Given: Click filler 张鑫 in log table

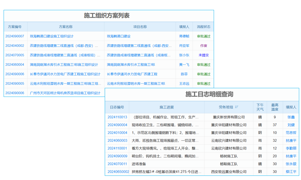Looking at the screenshot, I should coord(291,117).
